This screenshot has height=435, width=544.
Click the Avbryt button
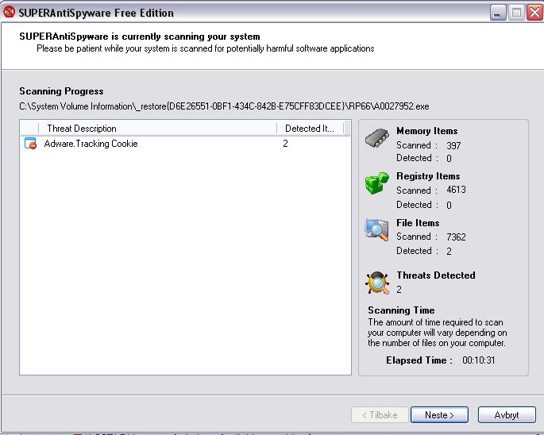click(507, 415)
